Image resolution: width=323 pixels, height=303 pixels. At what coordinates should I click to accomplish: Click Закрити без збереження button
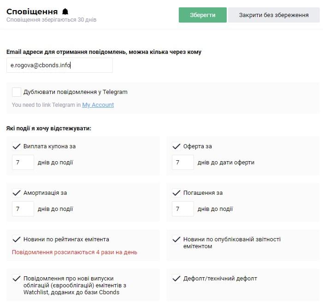coord(274,15)
